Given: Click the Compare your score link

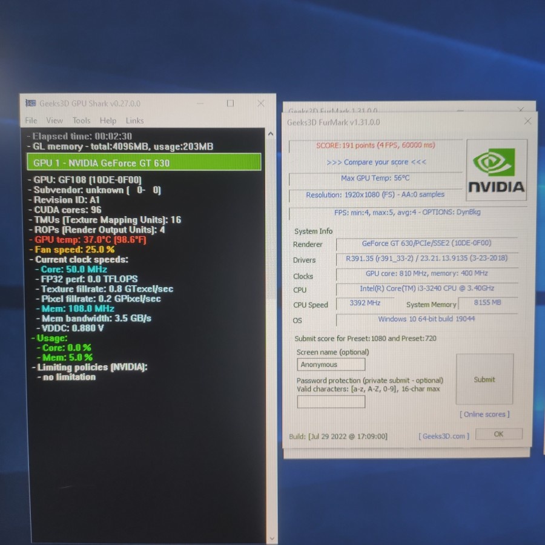Looking at the screenshot, I should 376,162.
